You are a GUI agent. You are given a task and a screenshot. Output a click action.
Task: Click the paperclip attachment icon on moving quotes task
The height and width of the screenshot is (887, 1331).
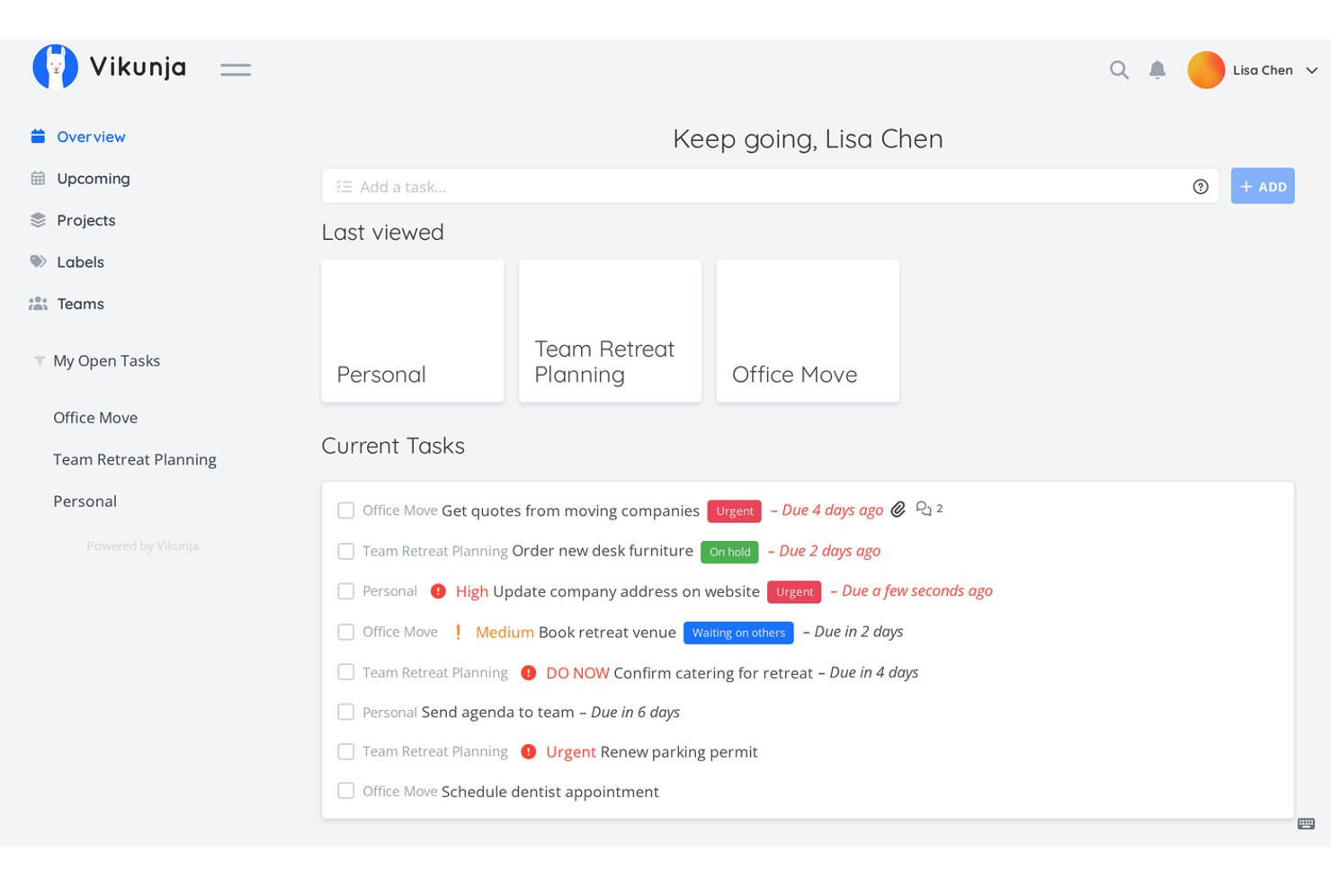(x=898, y=510)
